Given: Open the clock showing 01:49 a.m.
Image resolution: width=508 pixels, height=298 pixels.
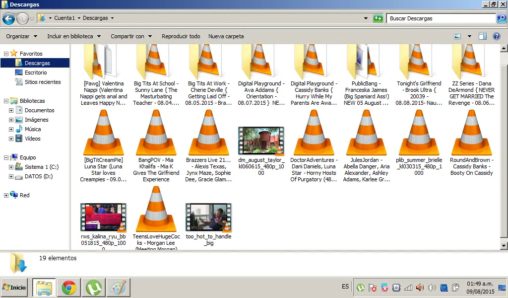Looking at the screenshot, I should point(480,288).
